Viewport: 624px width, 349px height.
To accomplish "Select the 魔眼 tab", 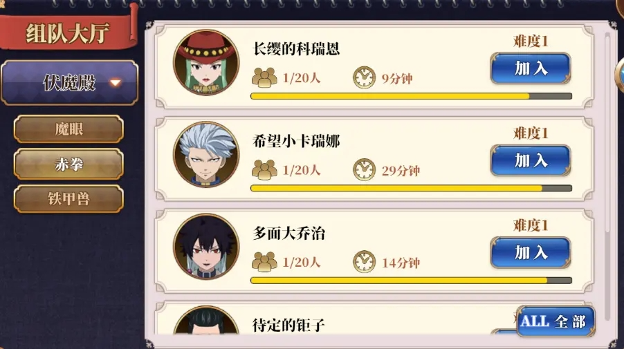I will (69, 129).
